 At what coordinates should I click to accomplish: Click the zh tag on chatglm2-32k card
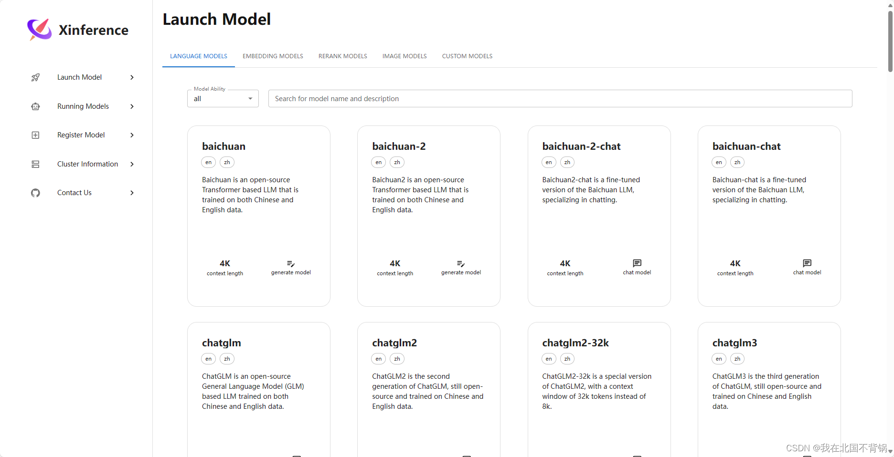point(567,359)
